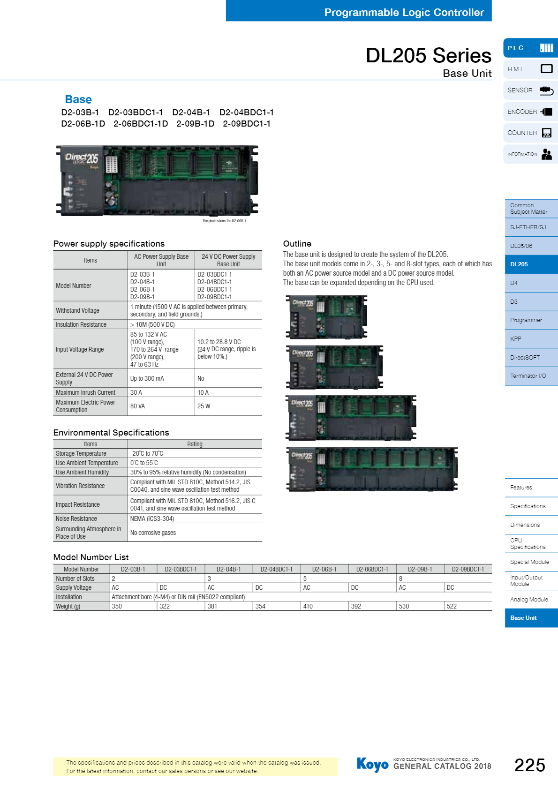Go to DL05/06 section
The width and height of the screenshot is (558, 789).
click(531, 246)
